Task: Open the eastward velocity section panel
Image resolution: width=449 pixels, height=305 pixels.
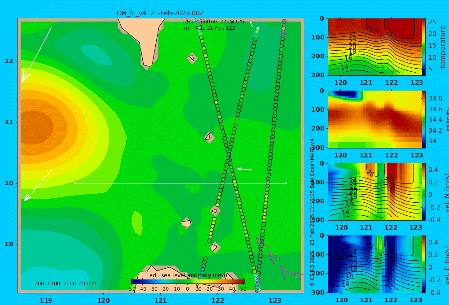Action: coord(374,264)
